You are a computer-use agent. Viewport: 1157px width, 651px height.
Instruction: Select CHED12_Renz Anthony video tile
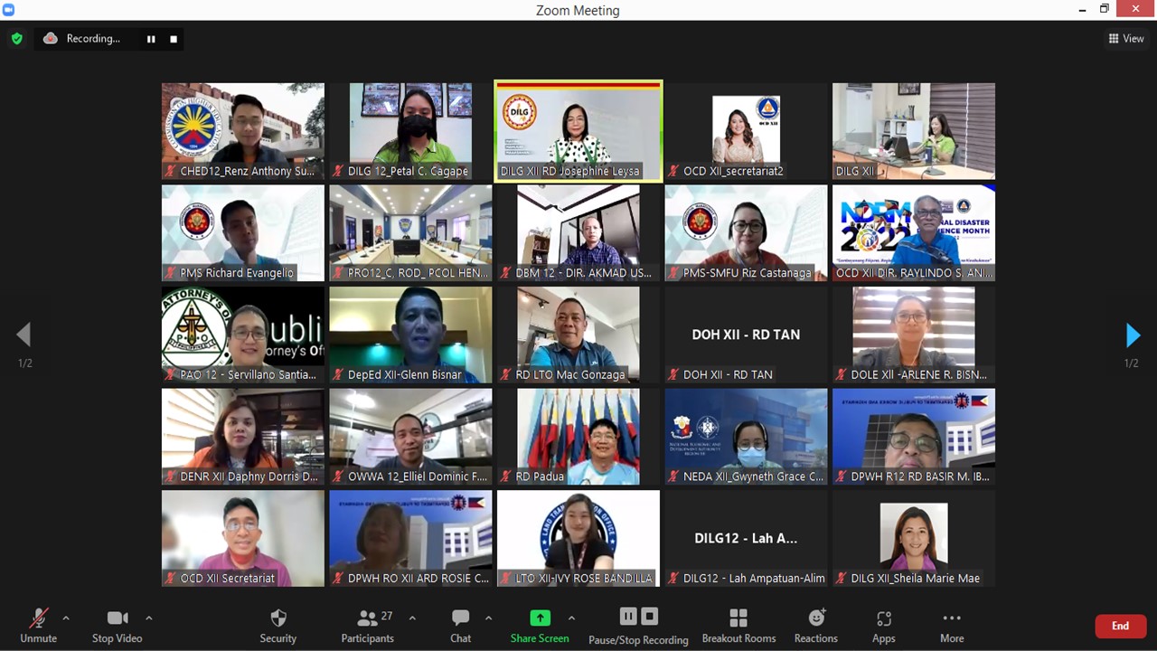tap(243, 131)
